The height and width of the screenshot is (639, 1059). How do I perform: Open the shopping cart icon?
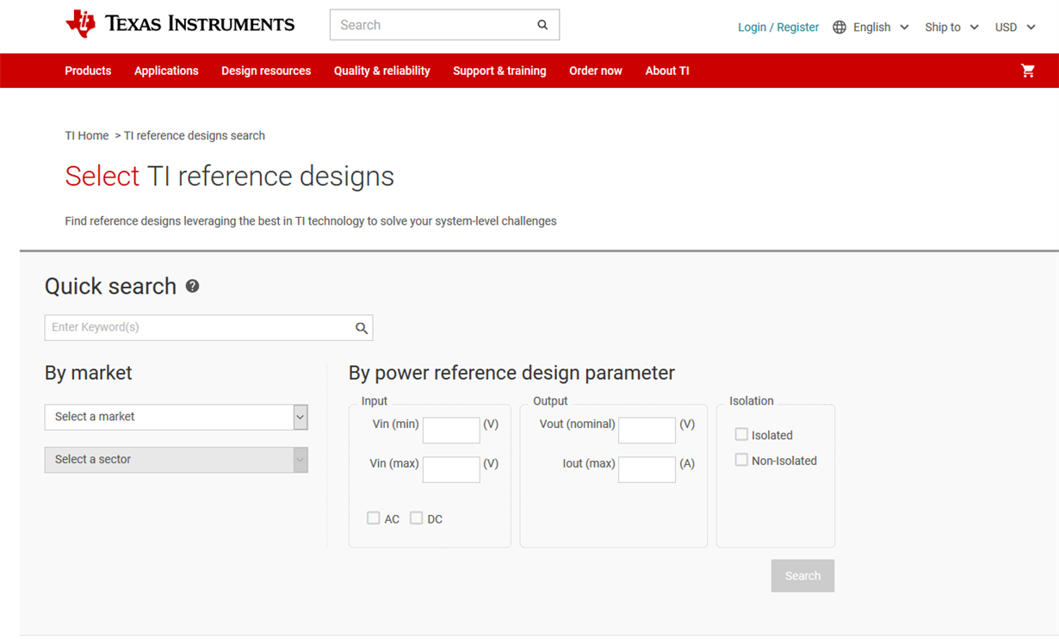tap(1028, 71)
